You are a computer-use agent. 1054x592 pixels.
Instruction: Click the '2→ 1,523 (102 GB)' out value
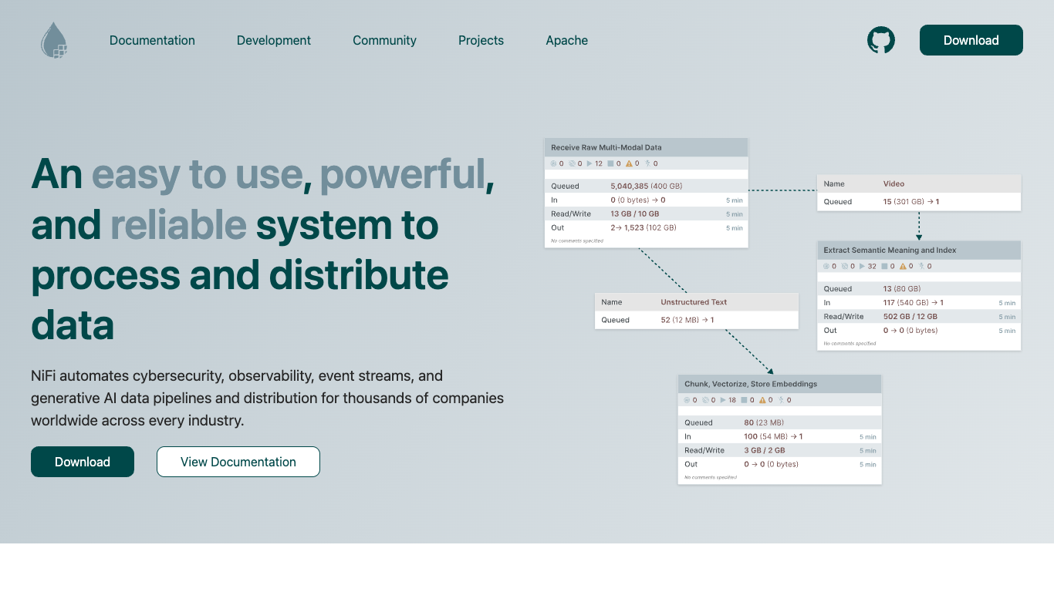click(x=644, y=227)
